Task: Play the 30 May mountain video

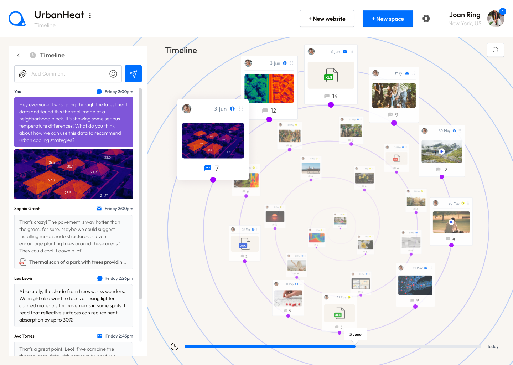Action: point(442,151)
